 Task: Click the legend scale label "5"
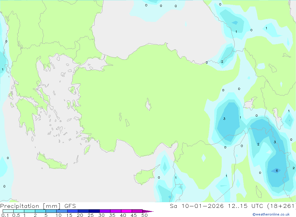(x=46, y=215)
